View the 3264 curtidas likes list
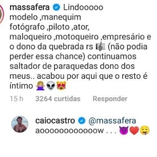The height and width of the screenshot is (157, 157). click(x=58, y=99)
